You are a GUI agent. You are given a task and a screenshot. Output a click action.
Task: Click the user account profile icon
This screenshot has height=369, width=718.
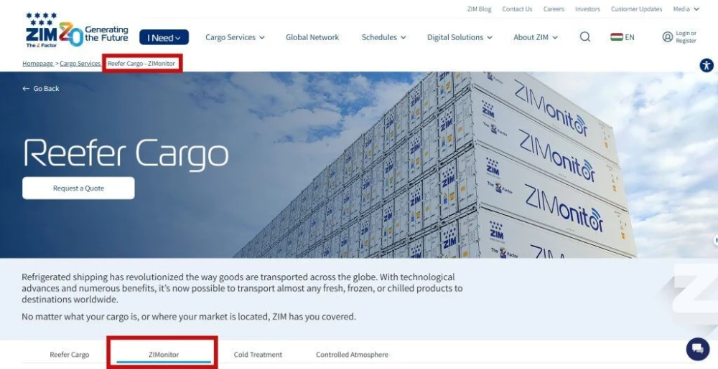pos(668,37)
